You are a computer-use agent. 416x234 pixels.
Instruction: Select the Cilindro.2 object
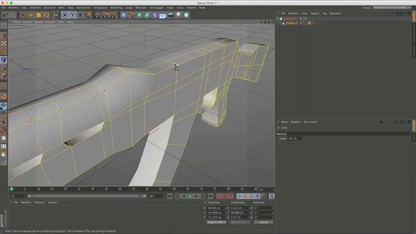point(291,23)
